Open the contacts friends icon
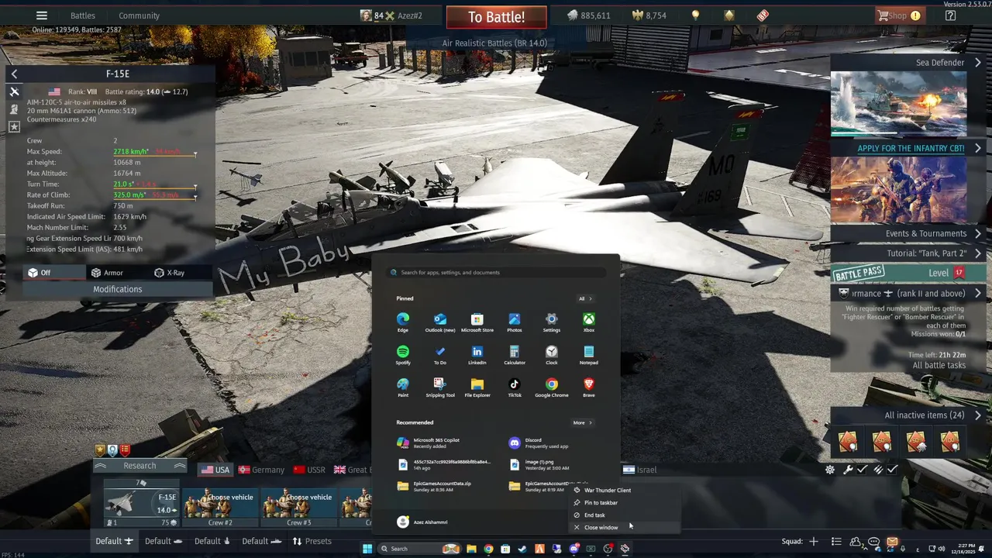This screenshot has height=558, width=992. [x=856, y=541]
